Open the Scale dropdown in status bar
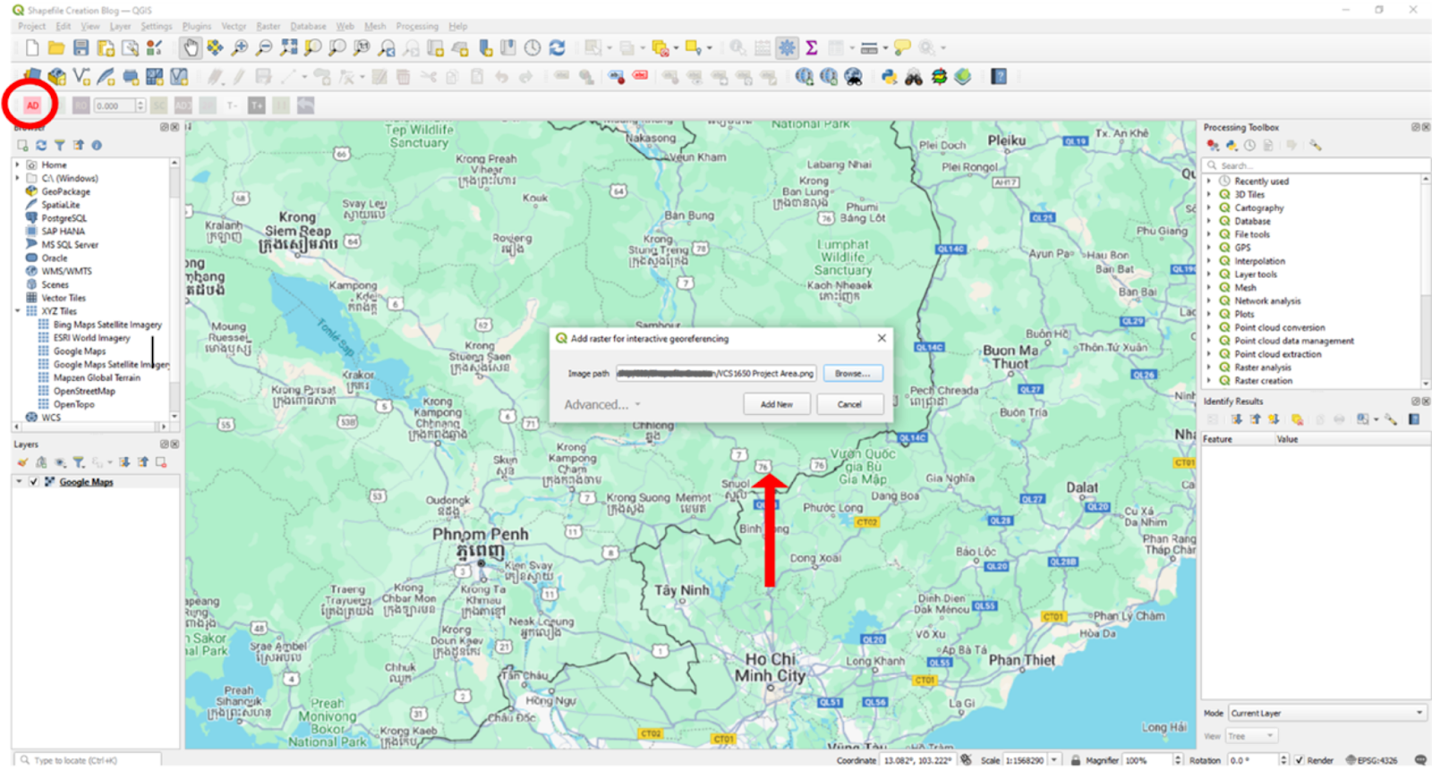 1054,760
